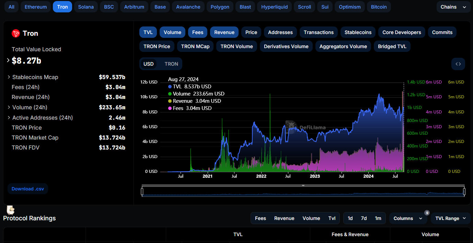The width and height of the screenshot is (473, 243).
Task: Select the Optimism chain tab
Action: [x=350, y=7]
